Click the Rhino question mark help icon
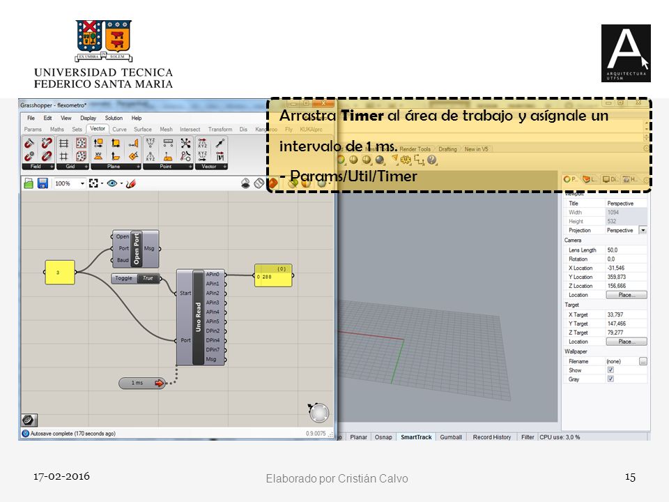Screen dimensions: 669x502 pyautogui.click(x=432, y=160)
